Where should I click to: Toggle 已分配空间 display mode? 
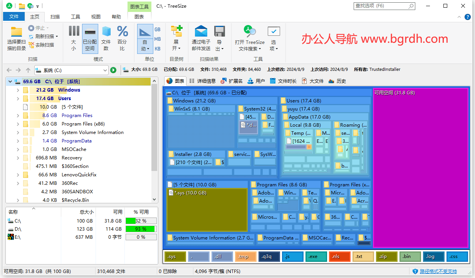90,37
